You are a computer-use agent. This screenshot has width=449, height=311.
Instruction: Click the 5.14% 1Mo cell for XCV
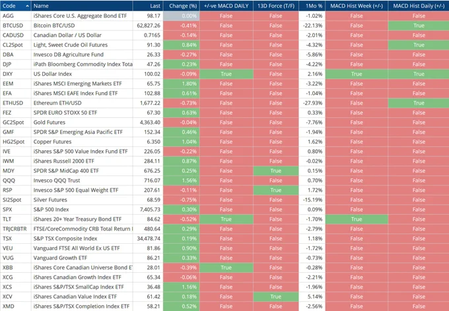312,297
